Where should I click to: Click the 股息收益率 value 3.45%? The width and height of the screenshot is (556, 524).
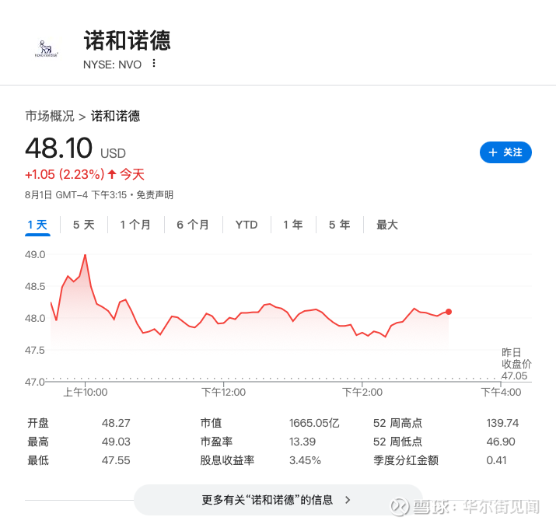click(x=305, y=460)
